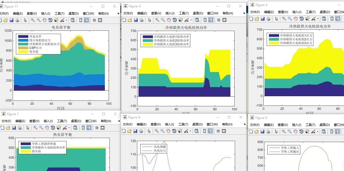Print figure icon in Figure 11 toolbar
Image resolution: width=344 pixels, height=171 pixels.
(x=17, y=20)
